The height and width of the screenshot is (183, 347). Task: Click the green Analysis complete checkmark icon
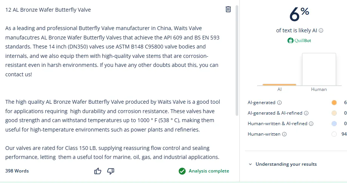tap(182, 171)
